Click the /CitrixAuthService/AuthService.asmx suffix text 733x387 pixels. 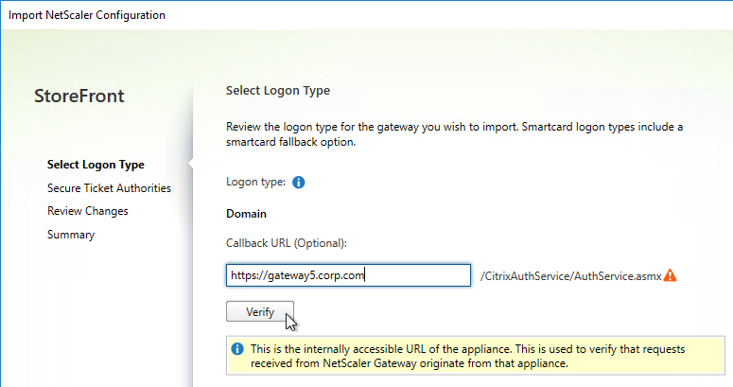point(570,276)
